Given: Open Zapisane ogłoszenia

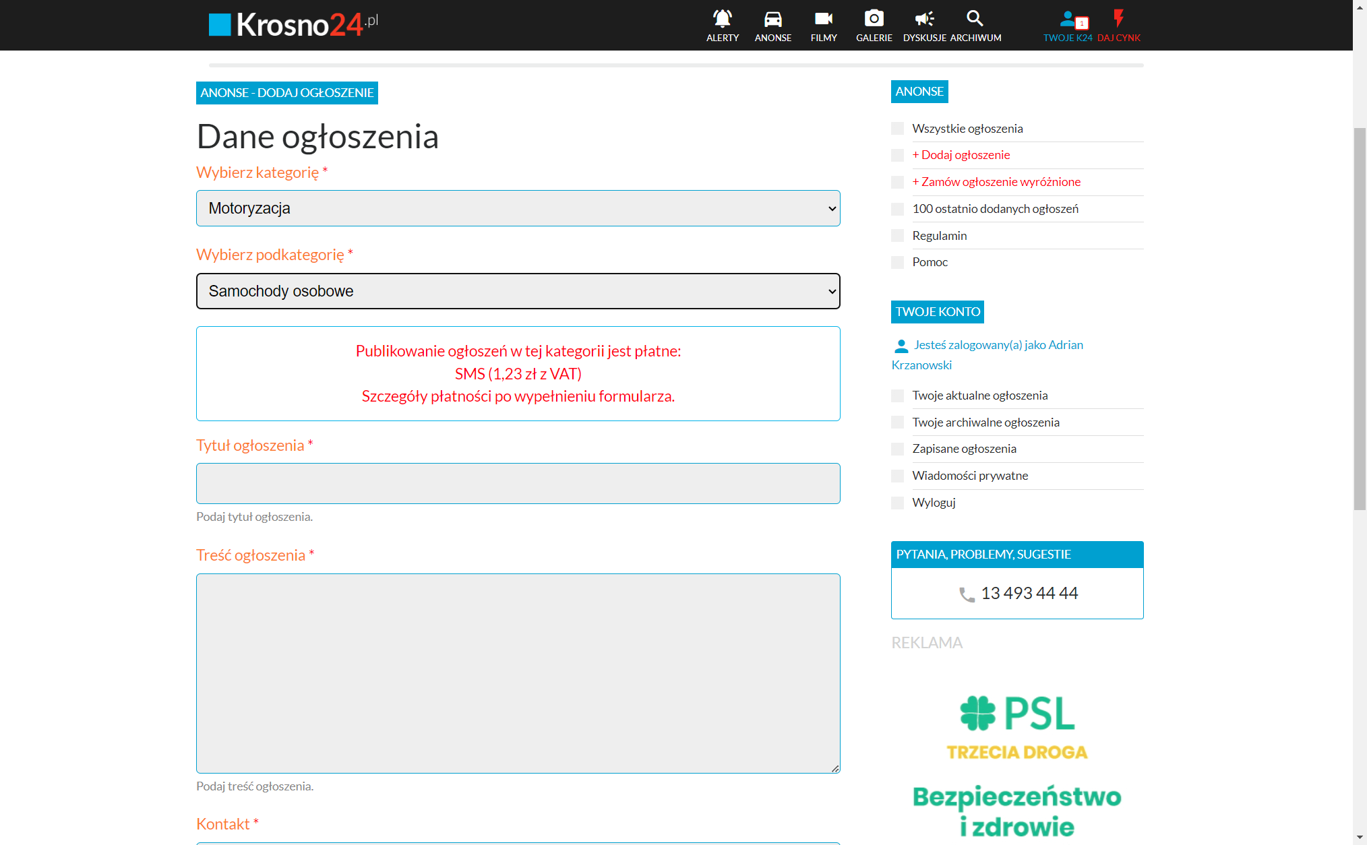Looking at the screenshot, I should 965,449.
